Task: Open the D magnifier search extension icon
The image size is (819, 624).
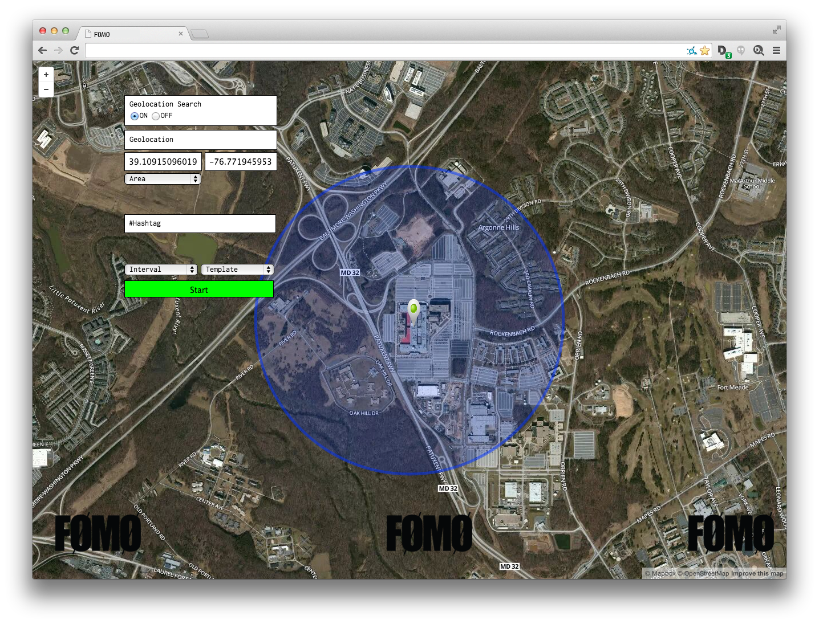Action: [x=759, y=51]
